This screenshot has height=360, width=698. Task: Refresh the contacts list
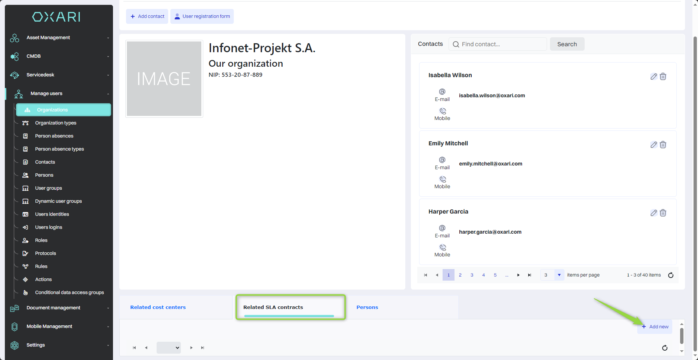[670, 275]
